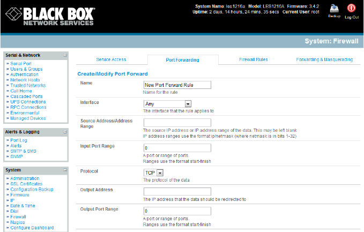Click the Output Address input box
Screen dimensions: 364x232
click(x=177, y=191)
